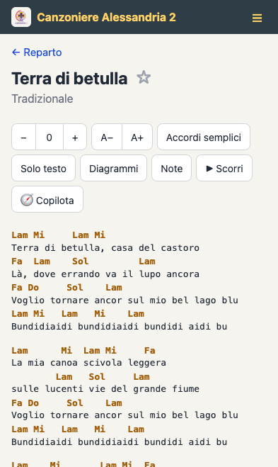Click lyric "sulle lucenti vie del grande fiume"
This screenshot has width=278, height=467.
pyautogui.click(x=105, y=388)
